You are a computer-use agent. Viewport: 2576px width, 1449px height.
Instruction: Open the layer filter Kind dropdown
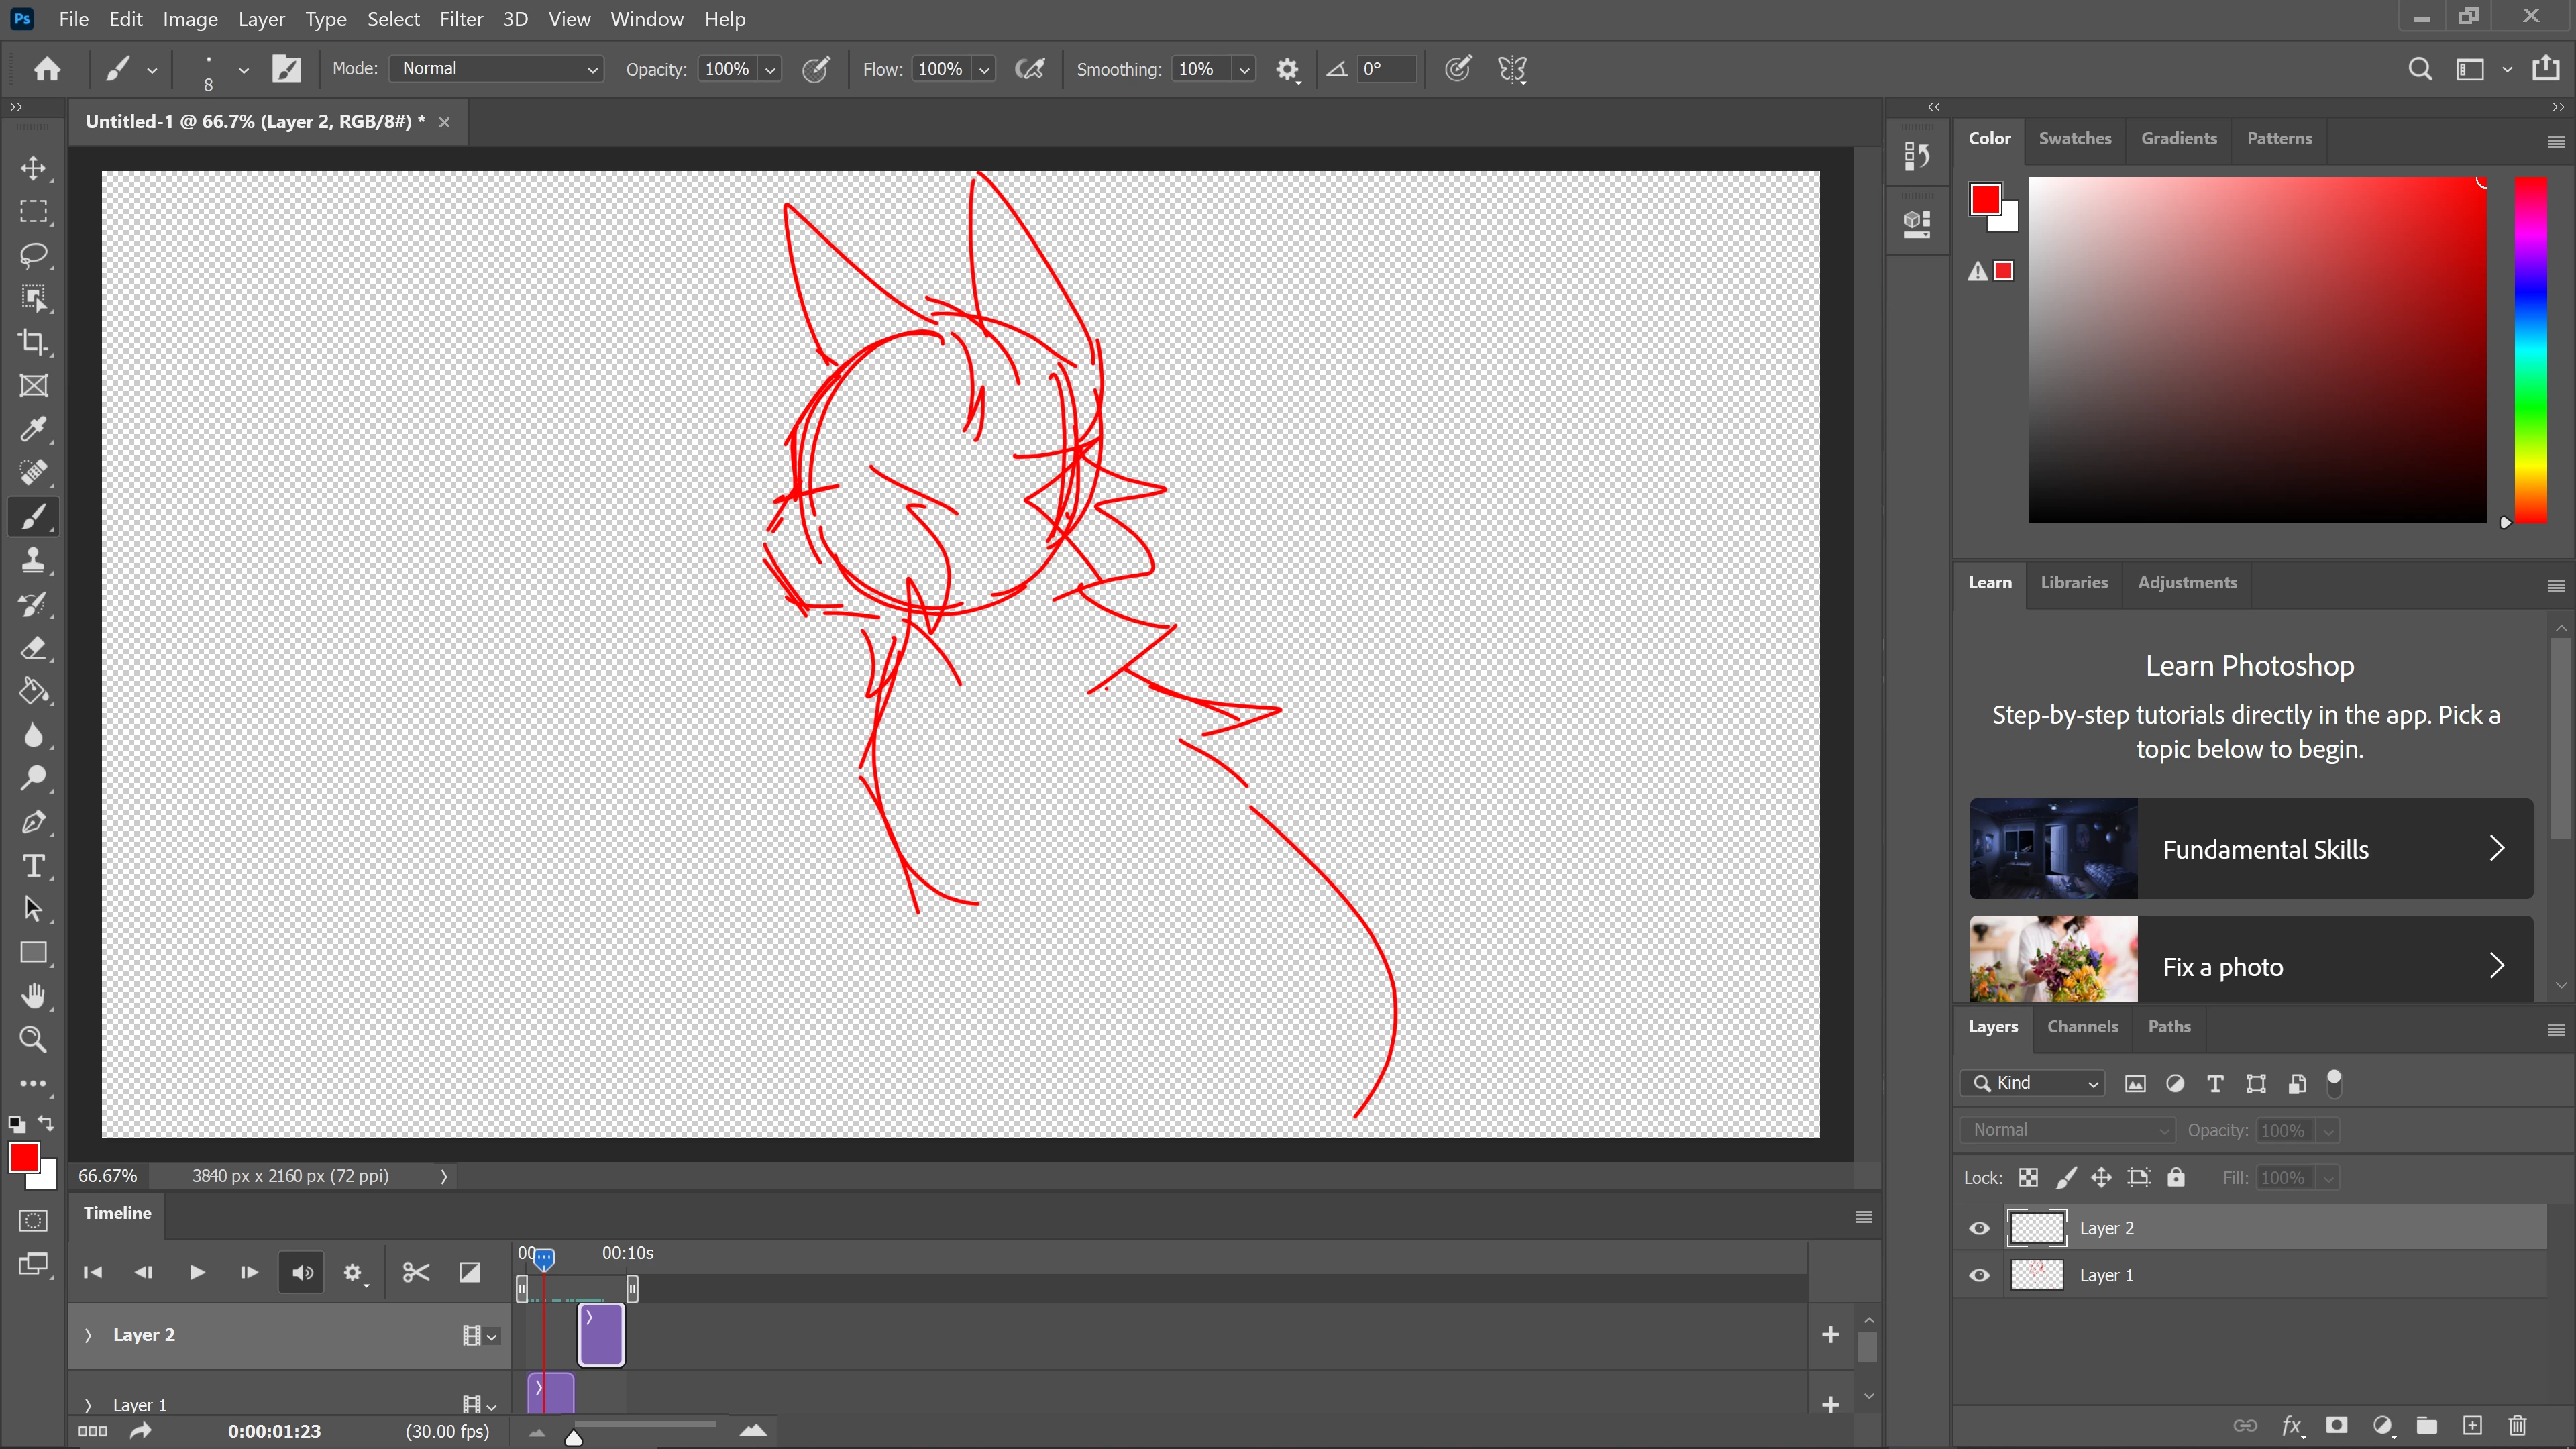[2033, 1083]
